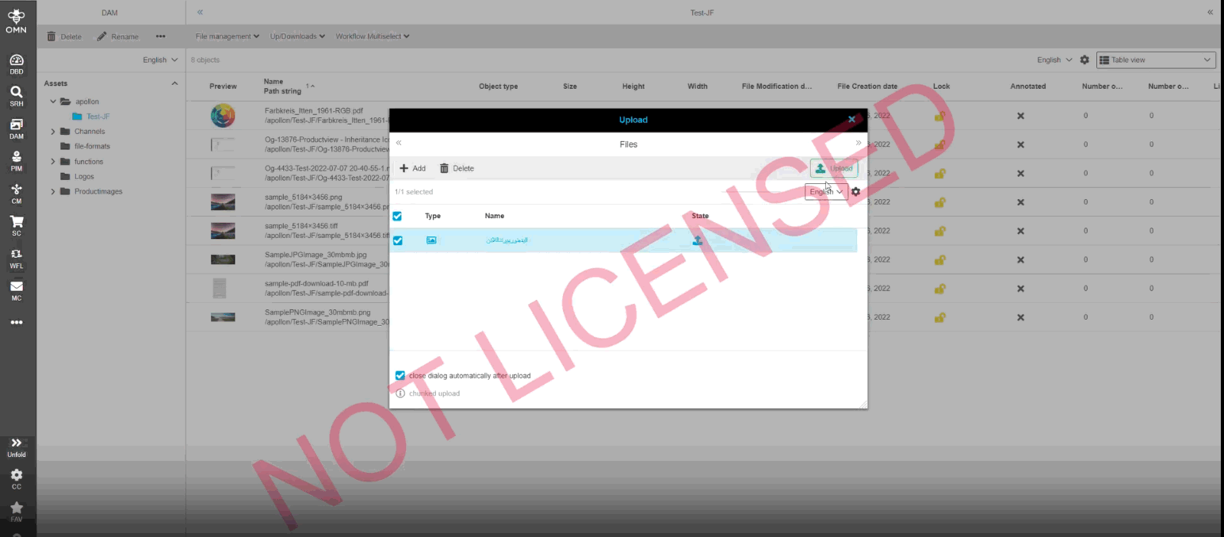Select Logos folder
This screenshot has width=1224, height=537.
tap(83, 177)
